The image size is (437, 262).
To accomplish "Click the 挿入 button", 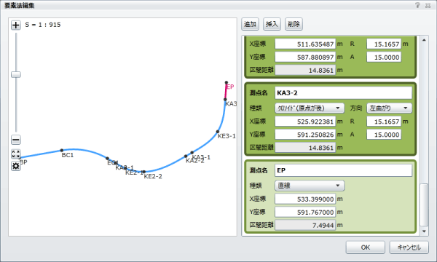I will tap(272, 24).
